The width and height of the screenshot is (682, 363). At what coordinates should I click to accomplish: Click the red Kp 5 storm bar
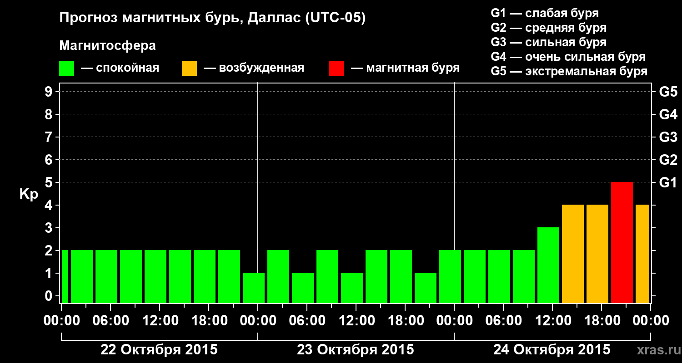(x=622, y=242)
